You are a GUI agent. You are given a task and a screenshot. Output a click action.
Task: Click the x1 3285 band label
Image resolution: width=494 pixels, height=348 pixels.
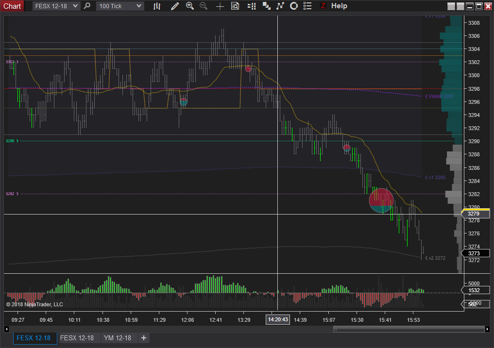point(435,178)
